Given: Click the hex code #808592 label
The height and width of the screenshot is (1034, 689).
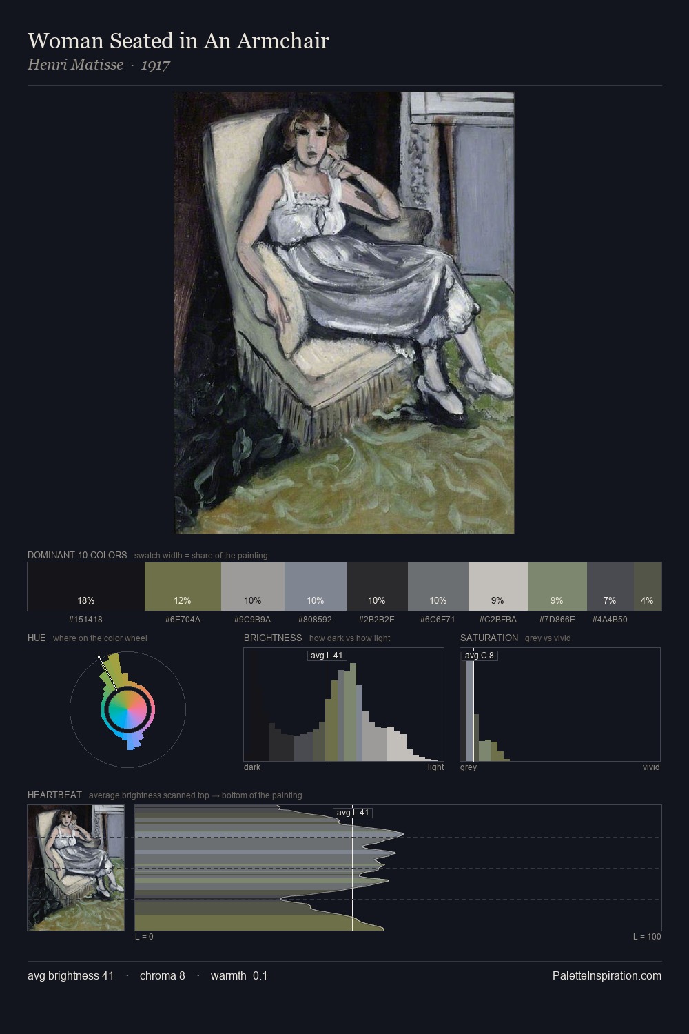Looking at the screenshot, I should point(315,620).
